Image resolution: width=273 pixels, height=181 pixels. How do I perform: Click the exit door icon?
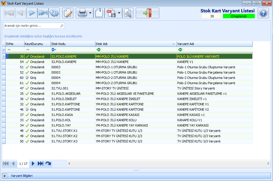148,13
